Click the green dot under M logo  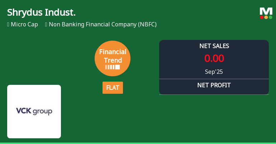pos(270,17)
